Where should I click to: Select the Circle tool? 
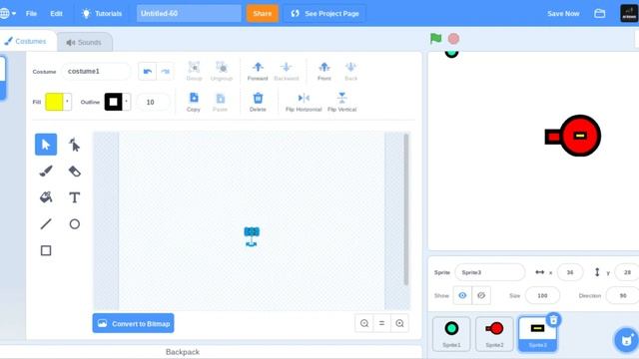[74, 223]
